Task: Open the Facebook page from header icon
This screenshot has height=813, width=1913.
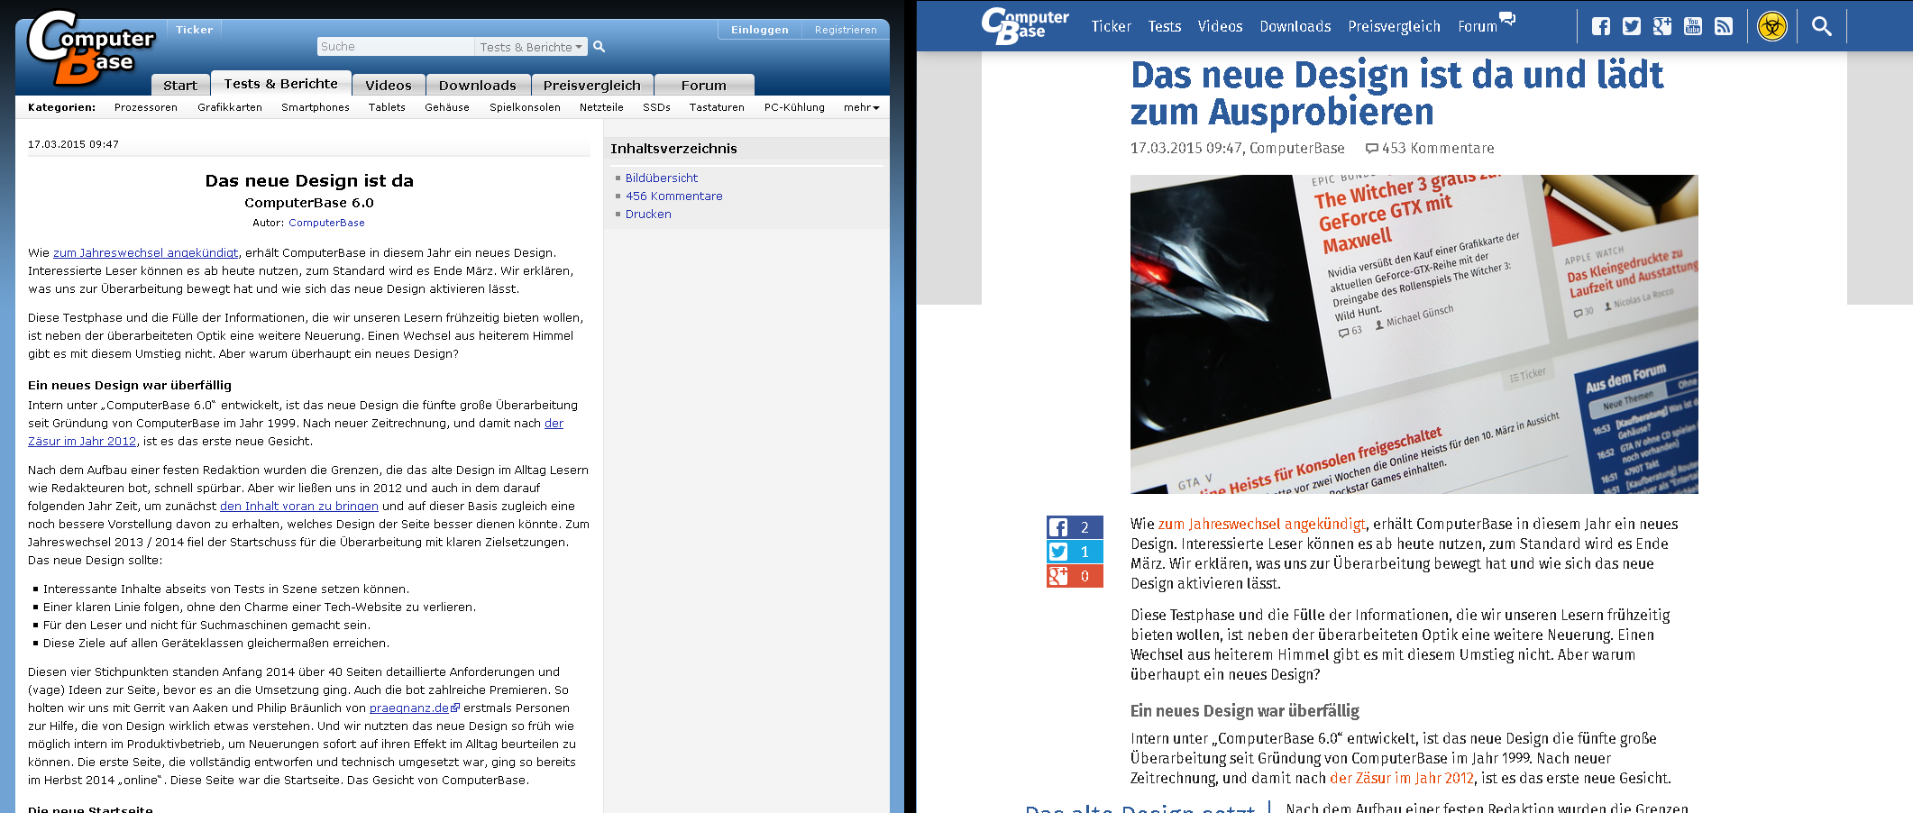Action: click(1601, 26)
